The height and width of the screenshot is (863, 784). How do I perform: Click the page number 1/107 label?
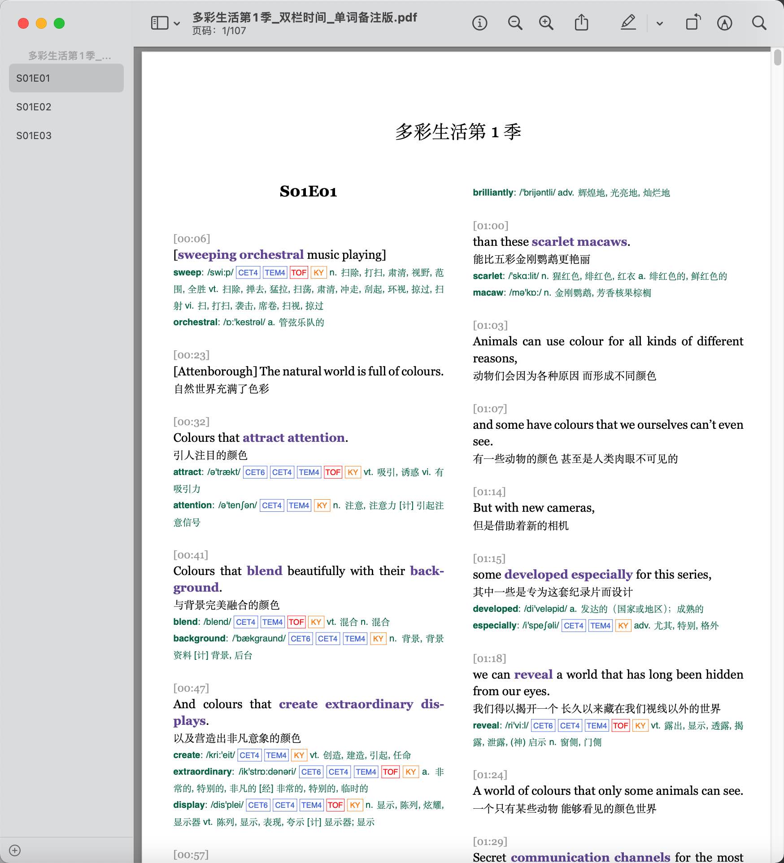219,31
